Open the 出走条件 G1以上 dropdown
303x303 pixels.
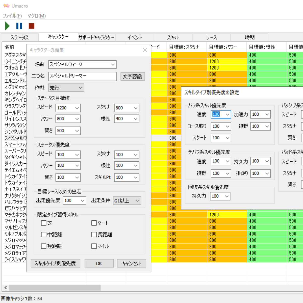(138, 201)
